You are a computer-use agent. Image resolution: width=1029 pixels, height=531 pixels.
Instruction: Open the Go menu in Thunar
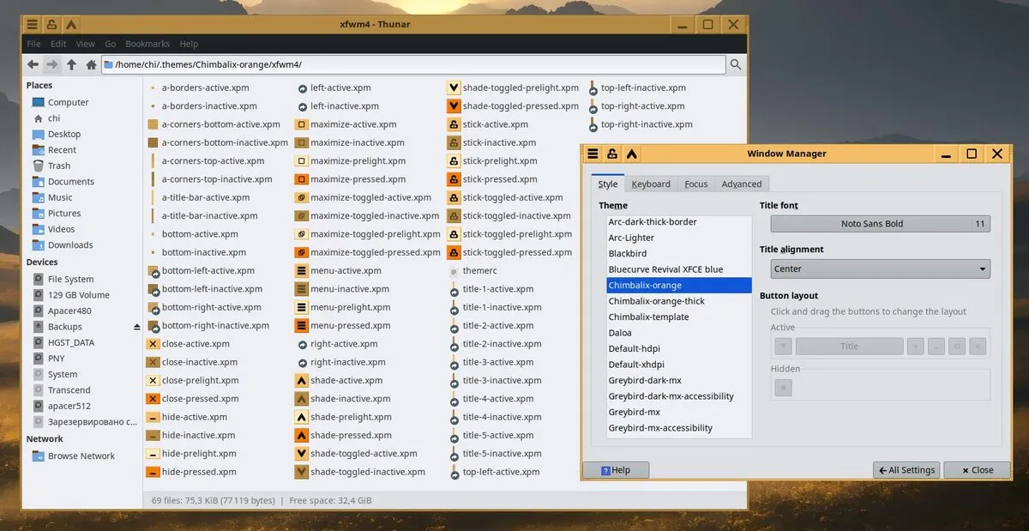point(111,44)
